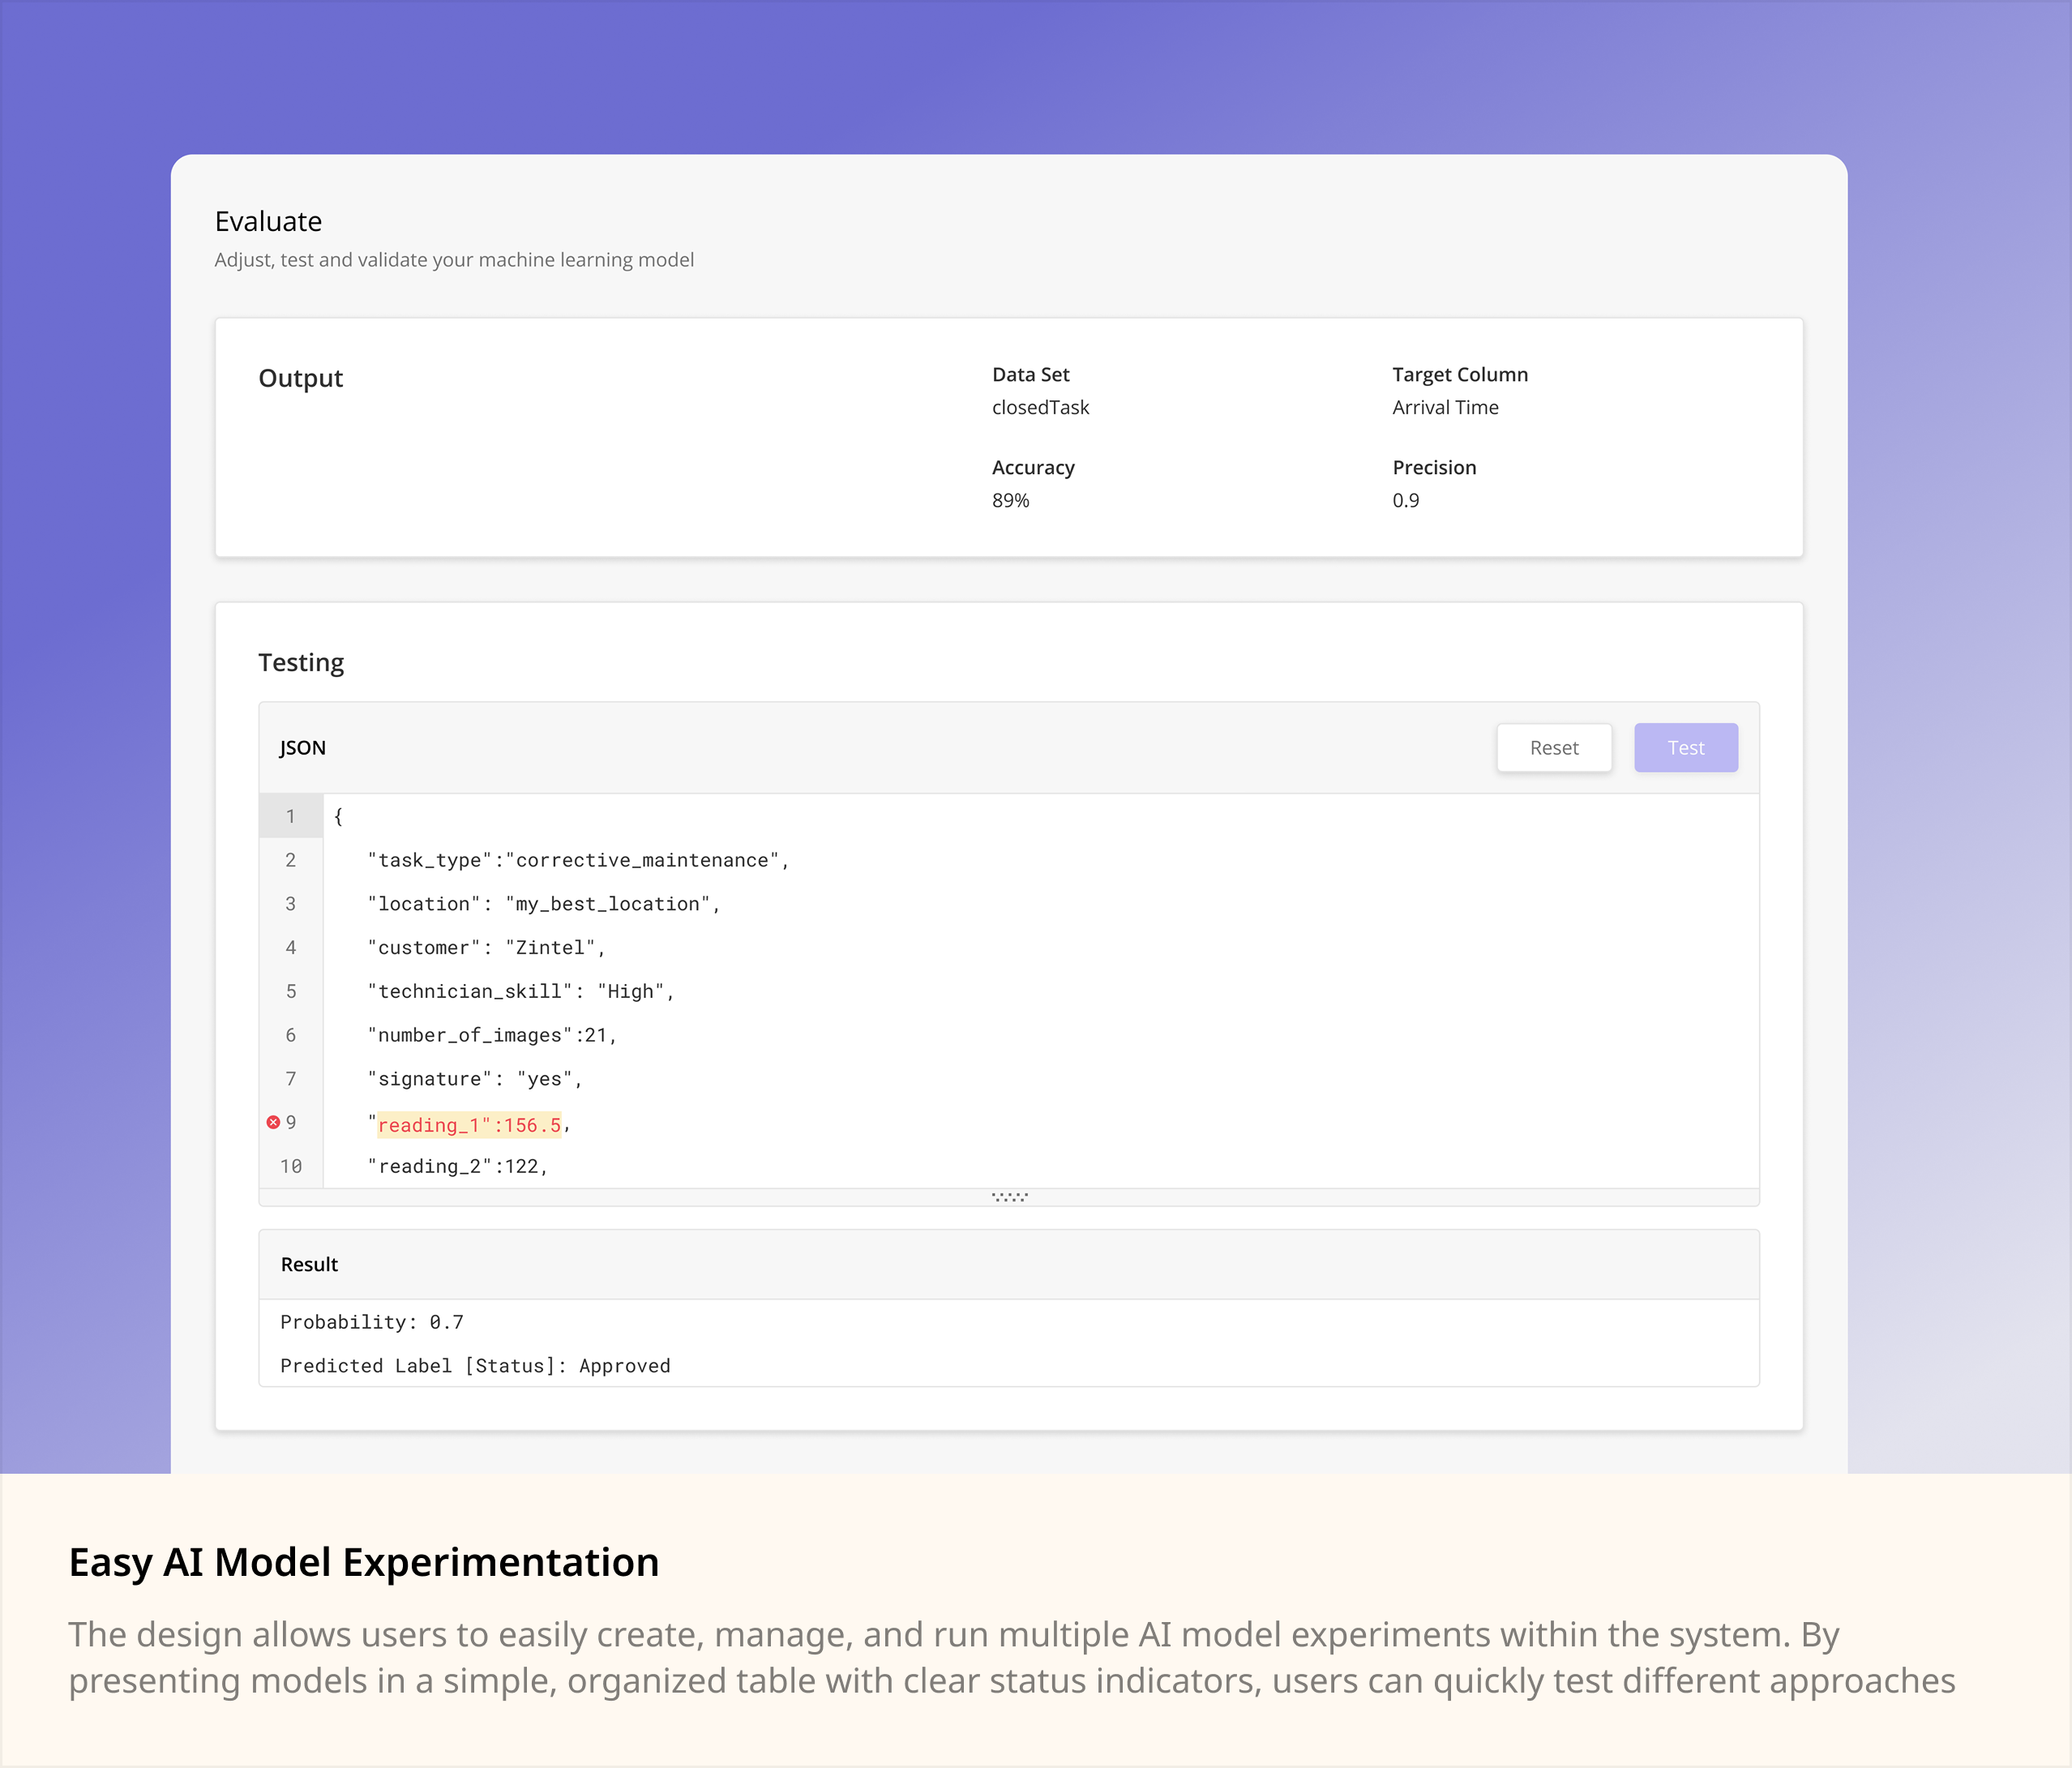The width and height of the screenshot is (2072, 1768).
Task: Click the "task_type" line in JSON editor
Action: 578,860
